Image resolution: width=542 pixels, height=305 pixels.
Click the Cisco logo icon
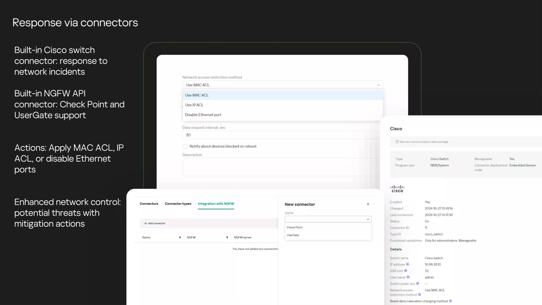pyautogui.click(x=397, y=189)
